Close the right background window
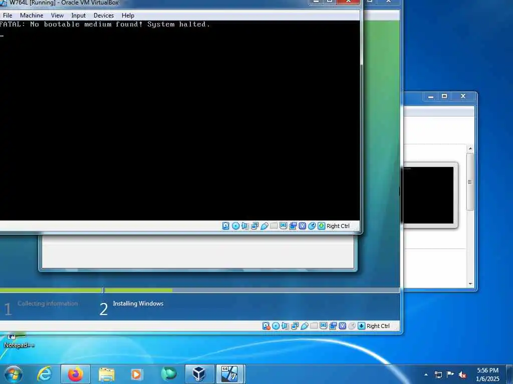The width and height of the screenshot is (513, 384). 463,96
